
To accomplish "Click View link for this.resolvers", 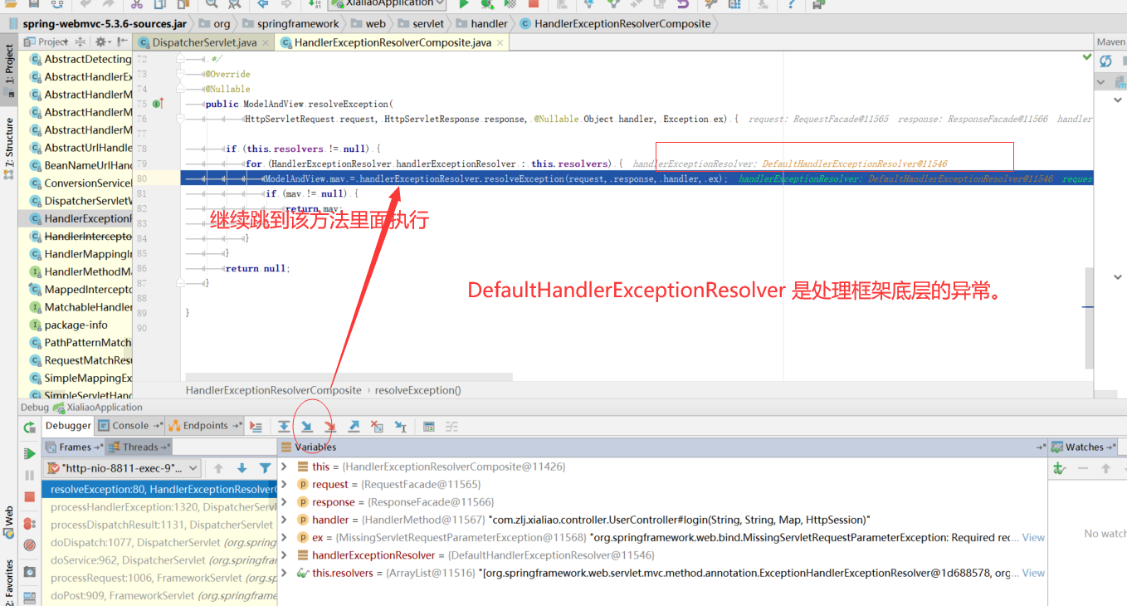I will 1033,573.
